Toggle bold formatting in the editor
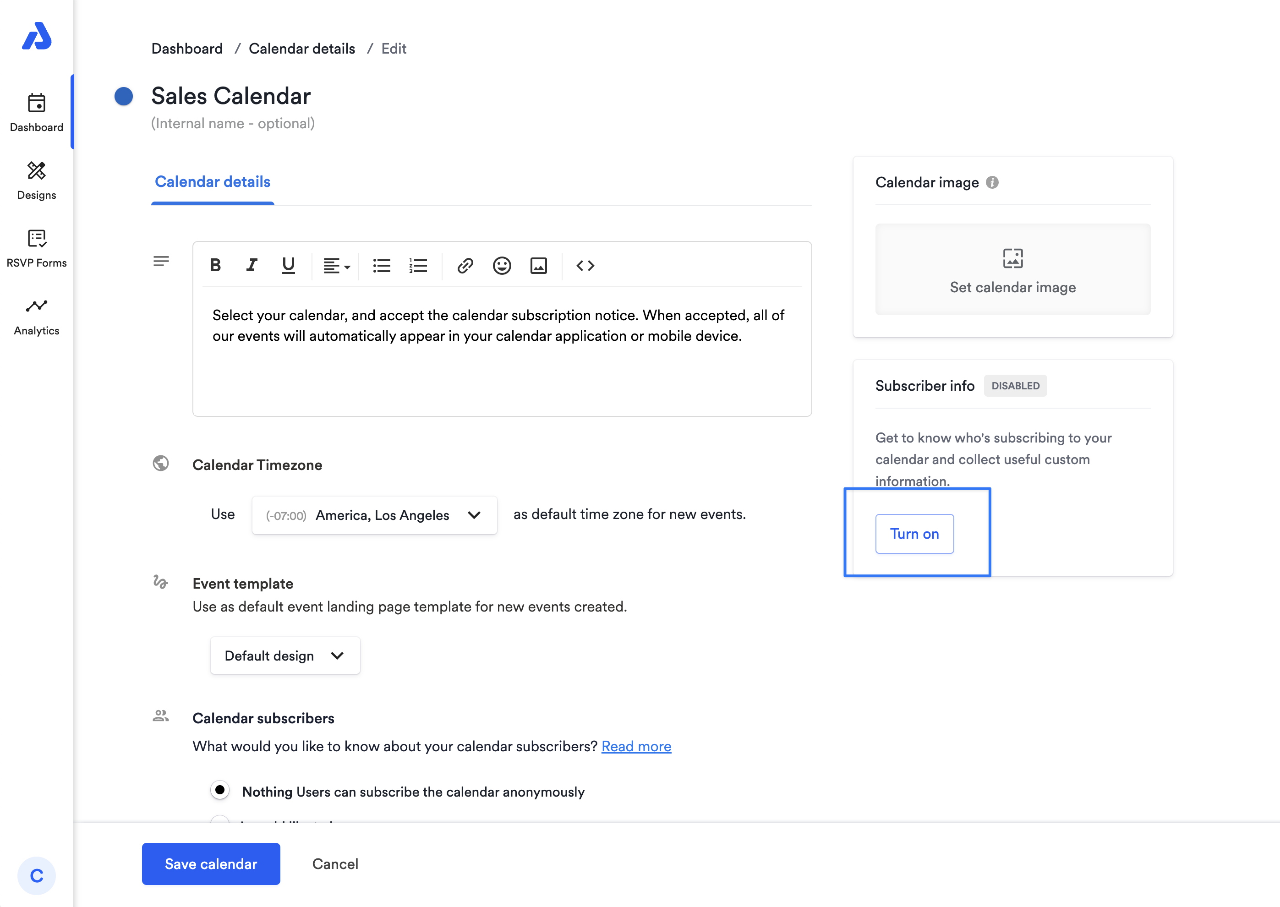Image resolution: width=1280 pixels, height=907 pixels. click(215, 265)
